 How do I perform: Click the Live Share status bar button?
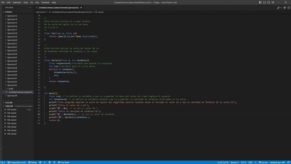[64, 162]
